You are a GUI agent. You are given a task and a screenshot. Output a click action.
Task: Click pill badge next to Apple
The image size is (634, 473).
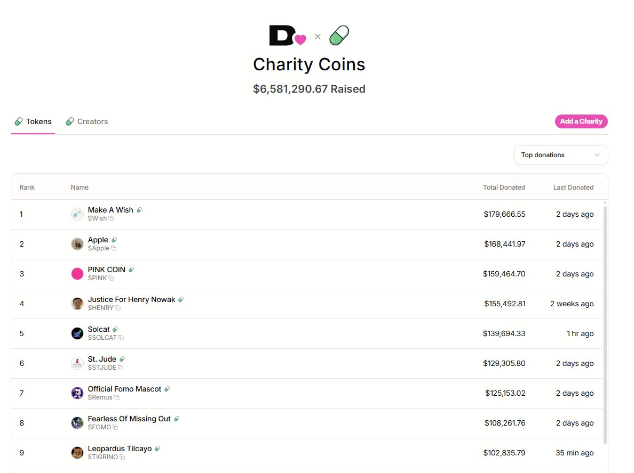click(114, 240)
